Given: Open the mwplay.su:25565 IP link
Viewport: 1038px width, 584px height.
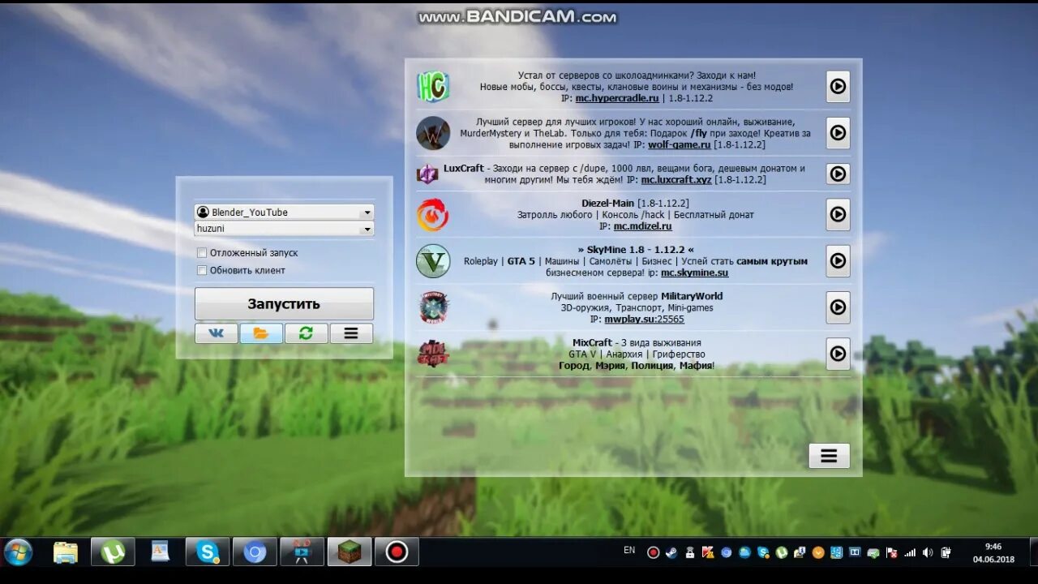Looking at the screenshot, I should (x=644, y=320).
